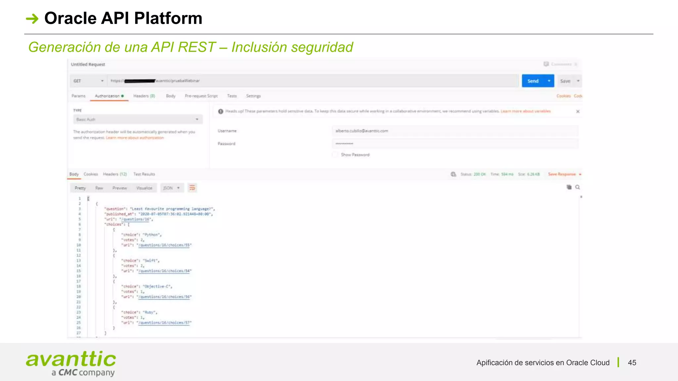Open the response Cookies tab
The width and height of the screenshot is (678, 381).
click(x=91, y=174)
